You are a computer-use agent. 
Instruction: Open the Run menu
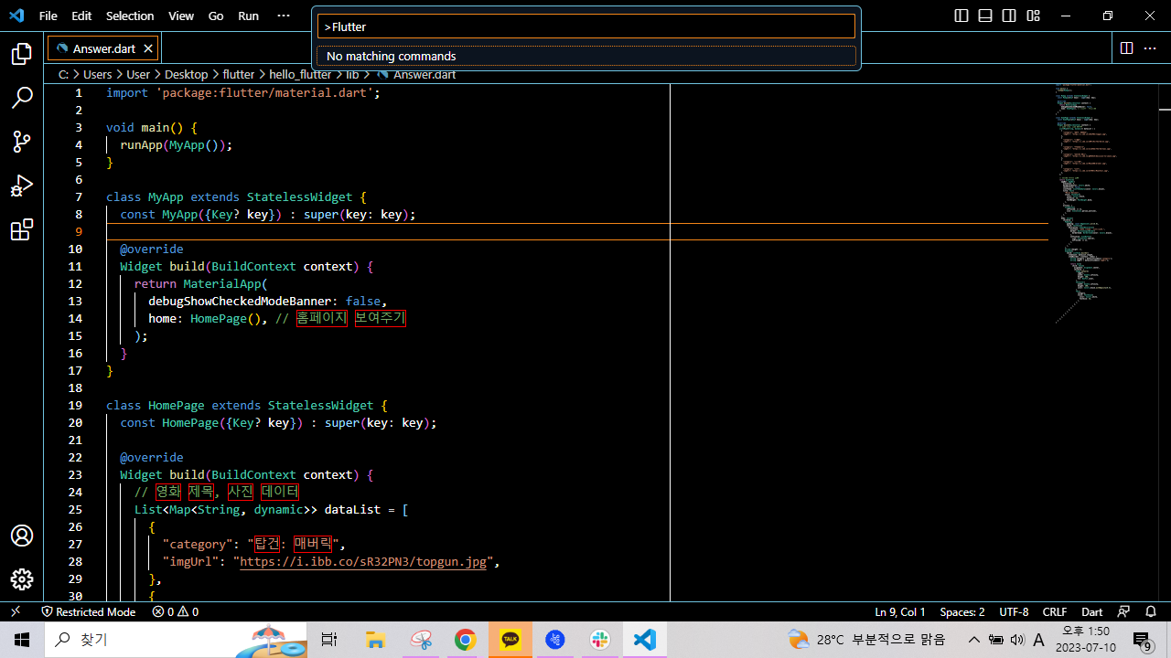click(248, 16)
